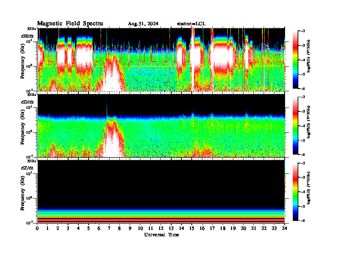Image resolution: width=339 pixels, height=262 pixels.
Task: Click hour "0" on the time axis
Action: click(x=37, y=228)
